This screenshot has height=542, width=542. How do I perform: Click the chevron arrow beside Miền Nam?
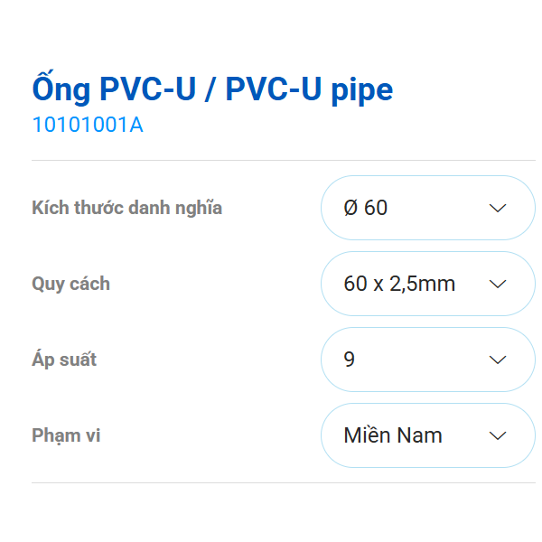click(x=498, y=435)
